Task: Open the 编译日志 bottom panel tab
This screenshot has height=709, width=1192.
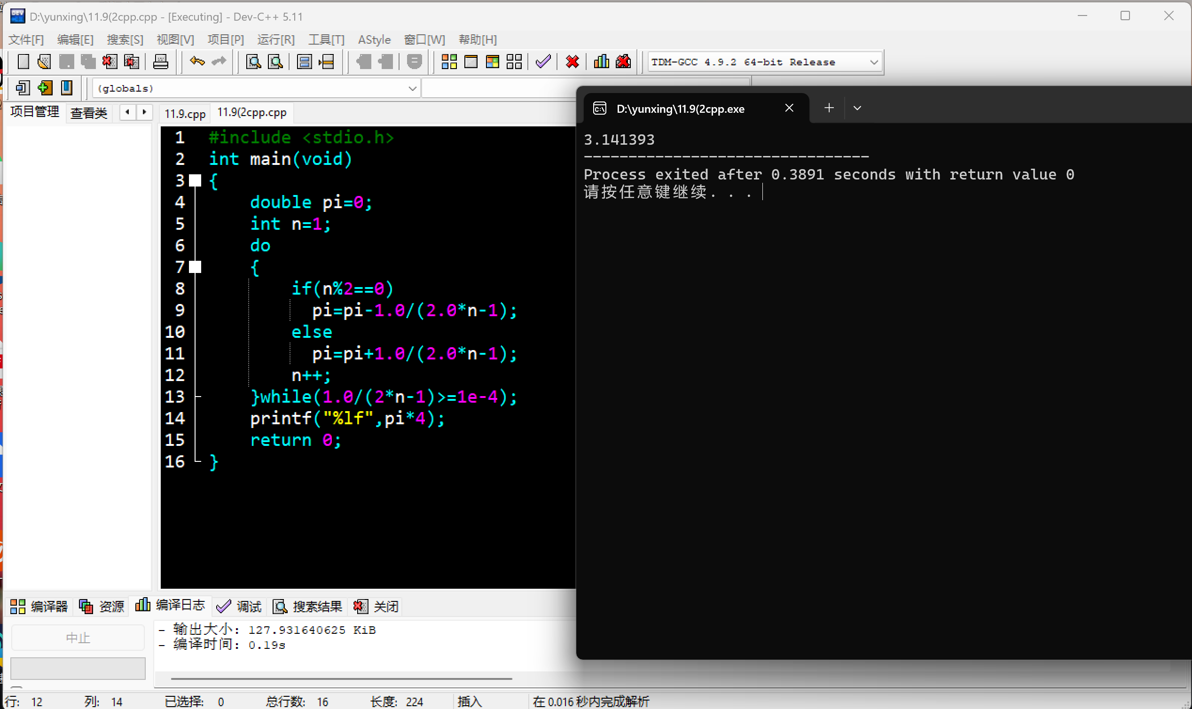Action: tap(170, 606)
